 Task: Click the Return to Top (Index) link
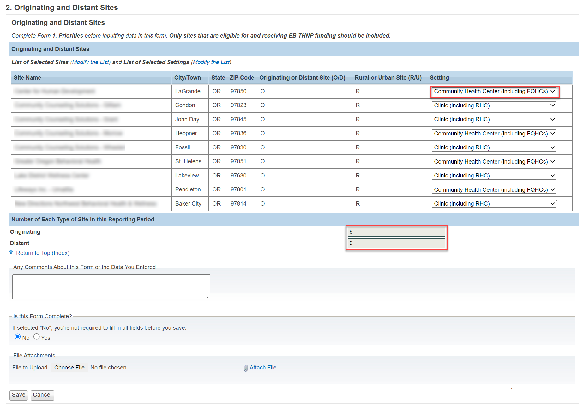tap(43, 253)
